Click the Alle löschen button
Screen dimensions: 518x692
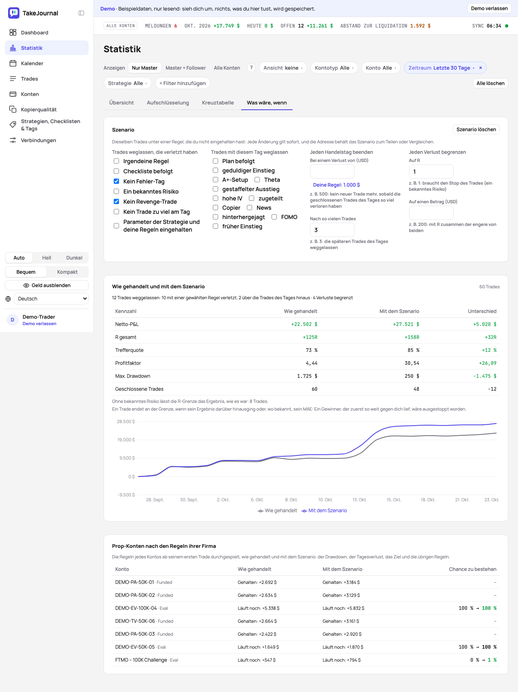[x=490, y=83]
